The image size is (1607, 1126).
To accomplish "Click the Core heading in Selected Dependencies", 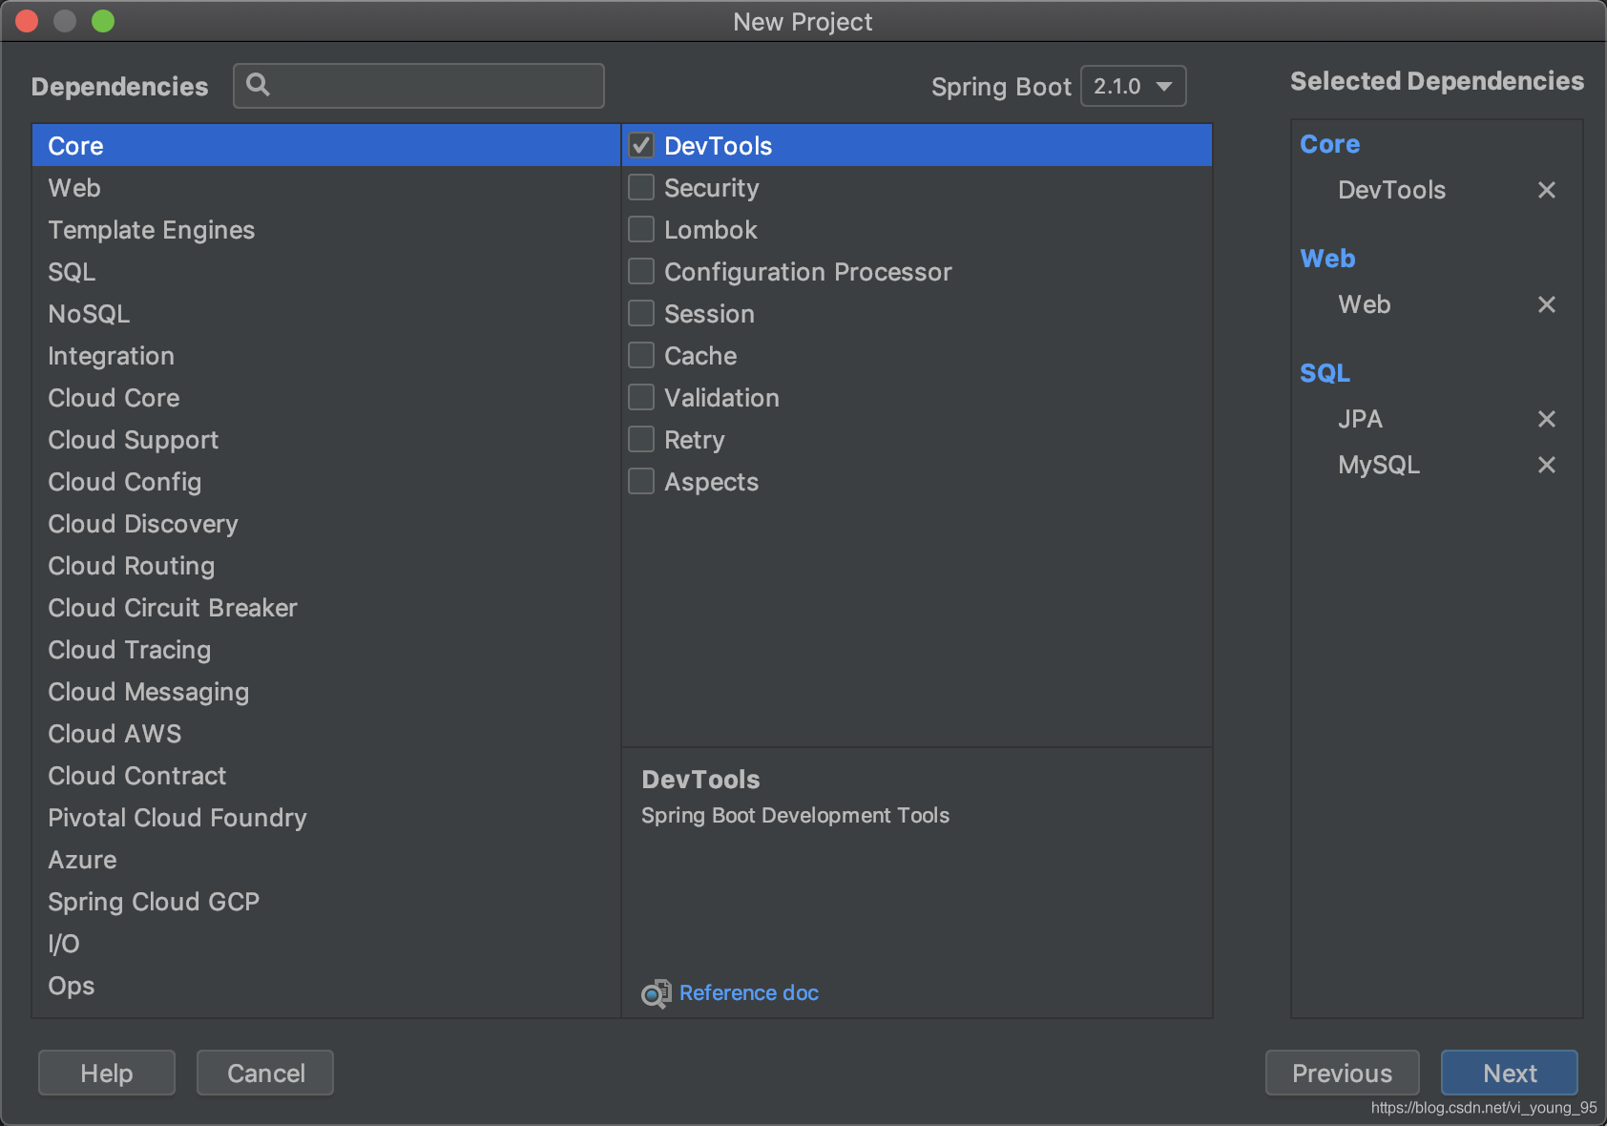I will 1330,144.
